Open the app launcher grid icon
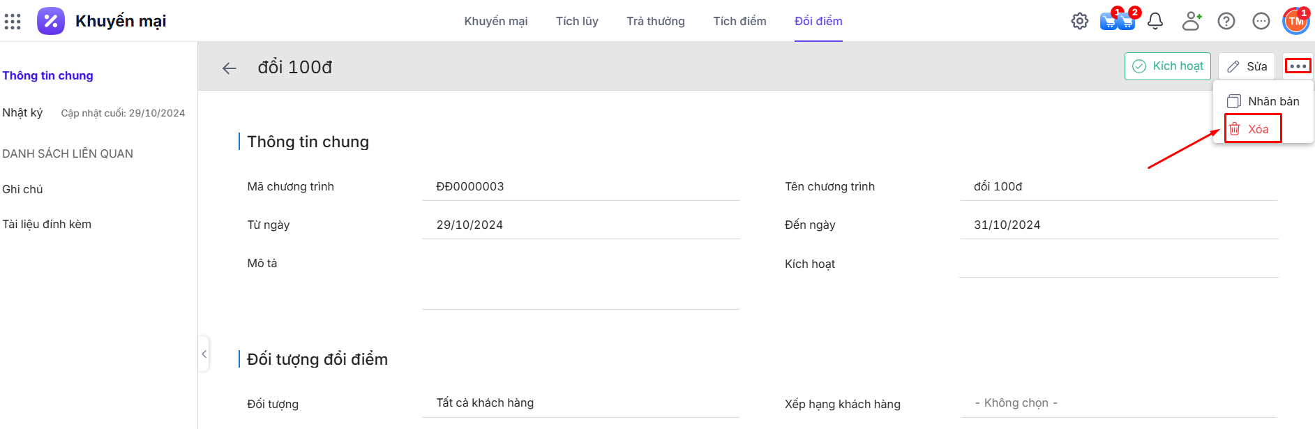1315x429 pixels. coord(13,22)
